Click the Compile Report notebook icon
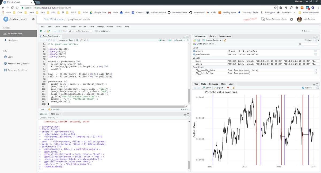The height and width of the screenshot is (173, 321). pyautogui.click(x=88, y=40)
